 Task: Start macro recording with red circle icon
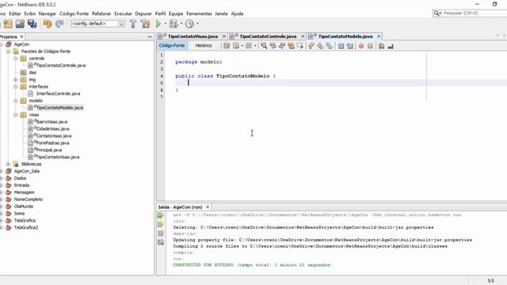[361, 46]
